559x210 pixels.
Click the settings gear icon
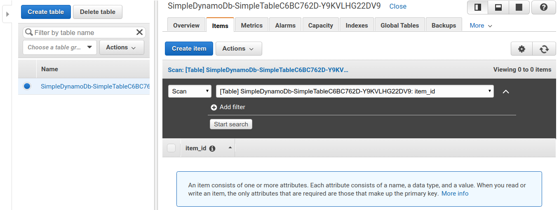(521, 49)
